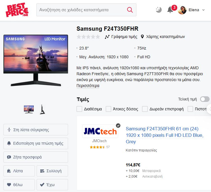Check the Διαθέσιμα checkbox
Screen dimensions: 211x192
tap(79, 109)
